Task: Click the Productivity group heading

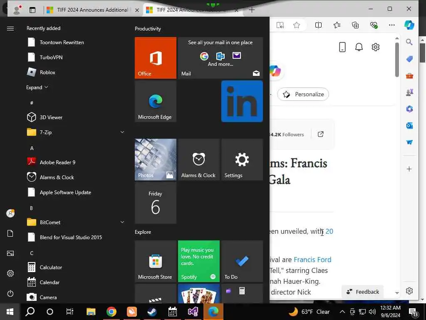Action: 148,29
